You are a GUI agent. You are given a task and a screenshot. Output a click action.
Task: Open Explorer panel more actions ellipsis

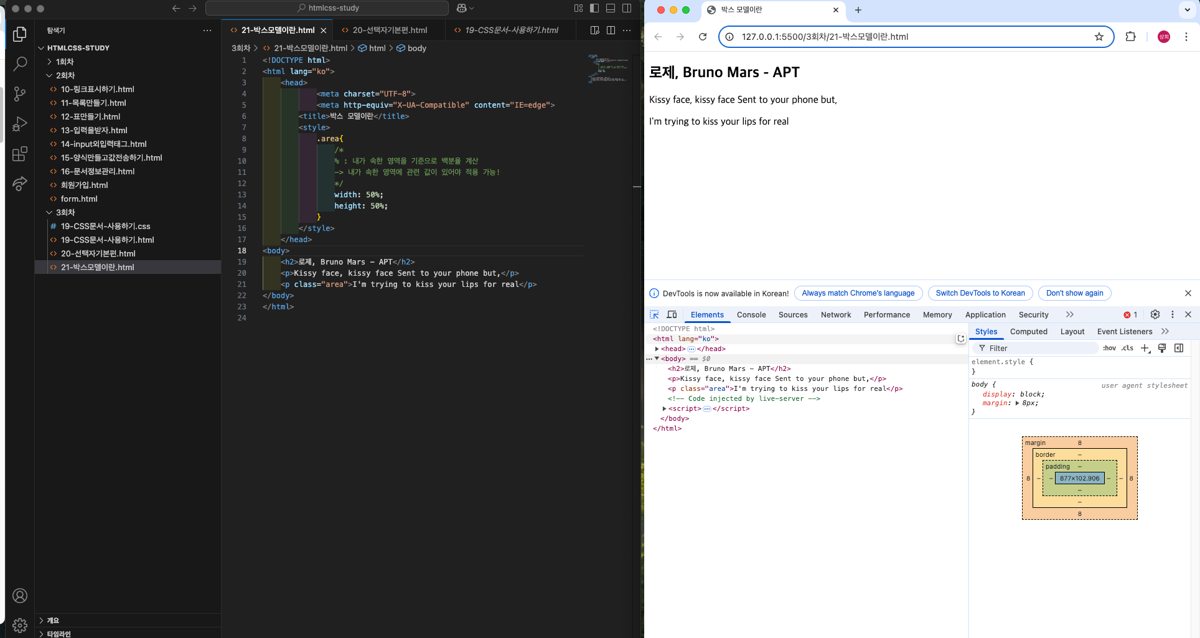point(207,30)
